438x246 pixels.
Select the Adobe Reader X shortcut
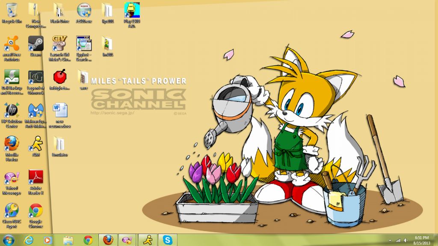pyautogui.click(x=36, y=182)
